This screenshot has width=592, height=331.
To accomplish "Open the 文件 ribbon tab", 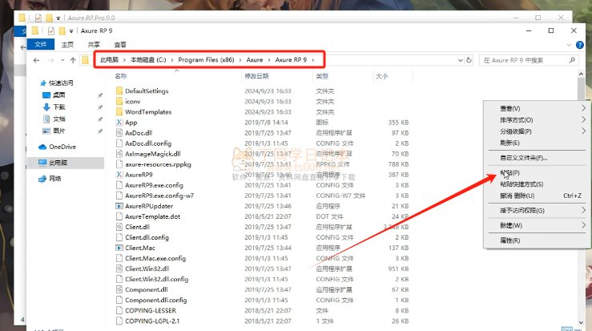I will (41, 45).
